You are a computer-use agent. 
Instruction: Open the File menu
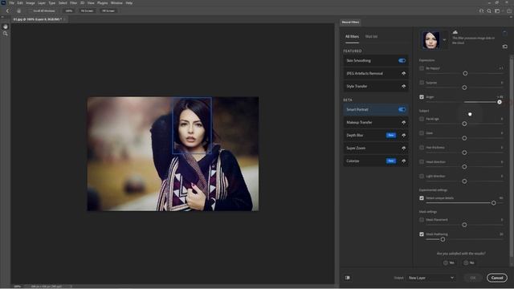tap(12, 3)
